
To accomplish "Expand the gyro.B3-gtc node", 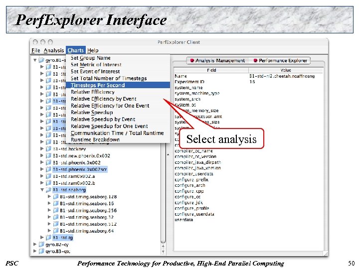I will tap(35, 251).
